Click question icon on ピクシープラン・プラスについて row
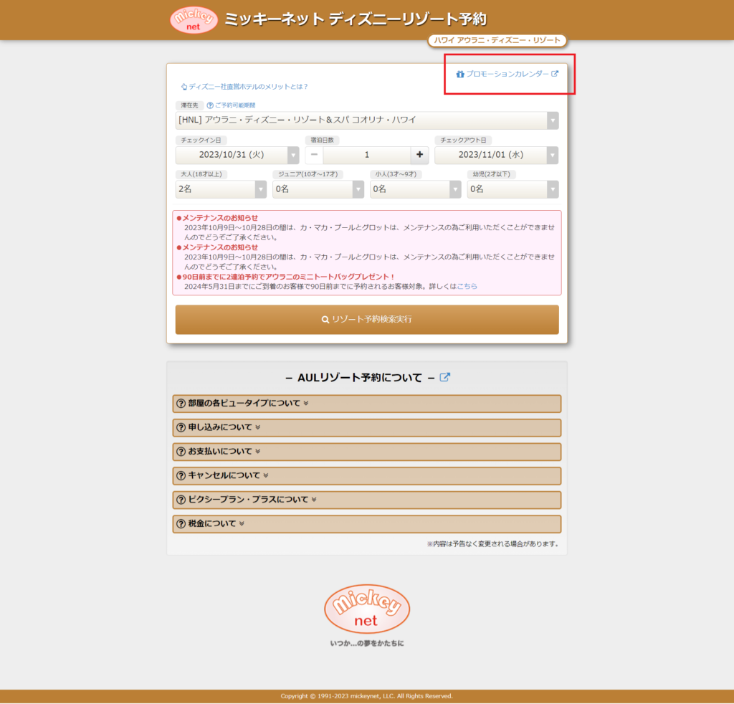The width and height of the screenshot is (734, 704). point(181,500)
